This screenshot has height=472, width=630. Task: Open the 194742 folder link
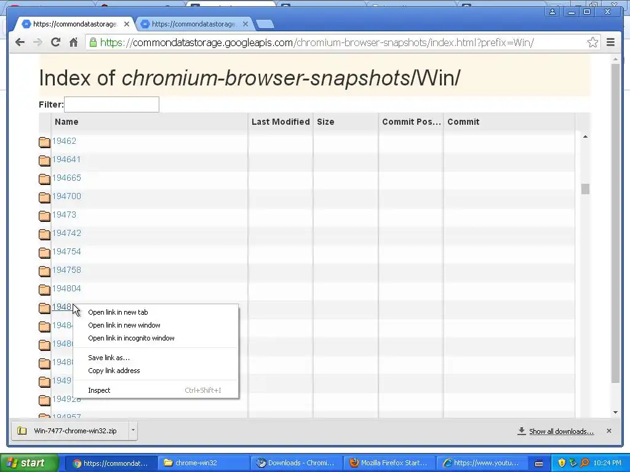(x=66, y=233)
